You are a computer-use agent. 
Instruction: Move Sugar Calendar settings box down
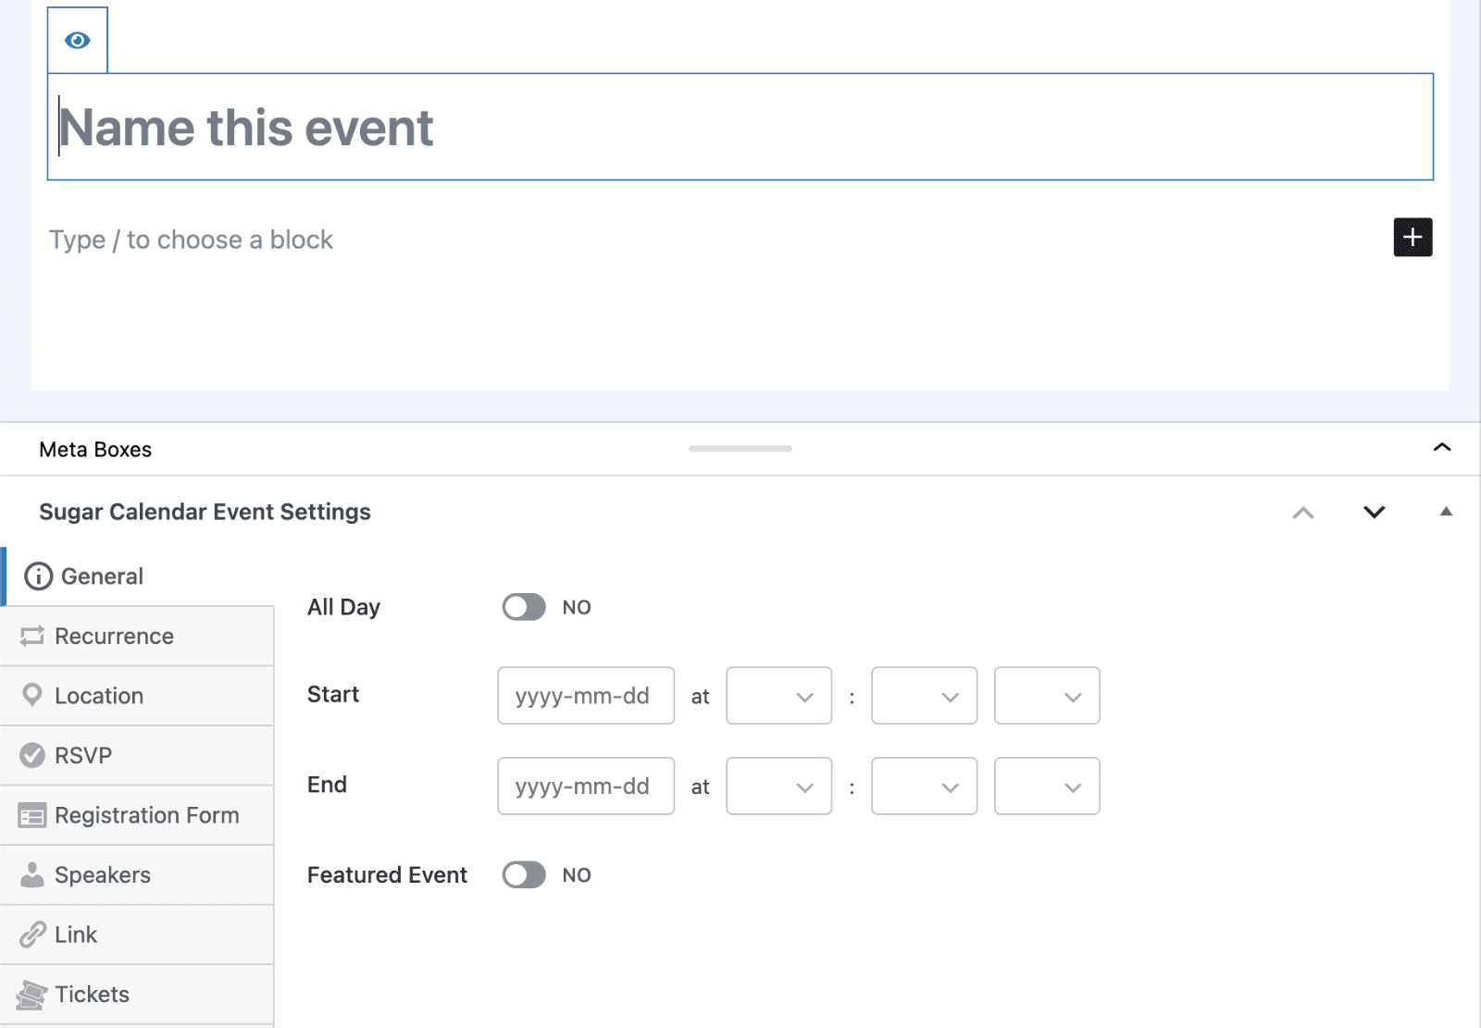point(1375,513)
